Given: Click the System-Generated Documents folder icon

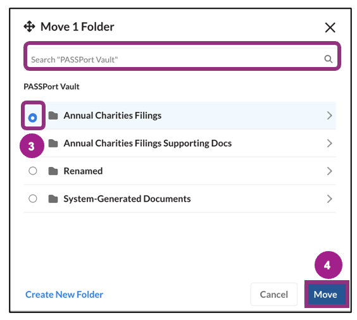Looking at the screenshot, I should (53, 199).
